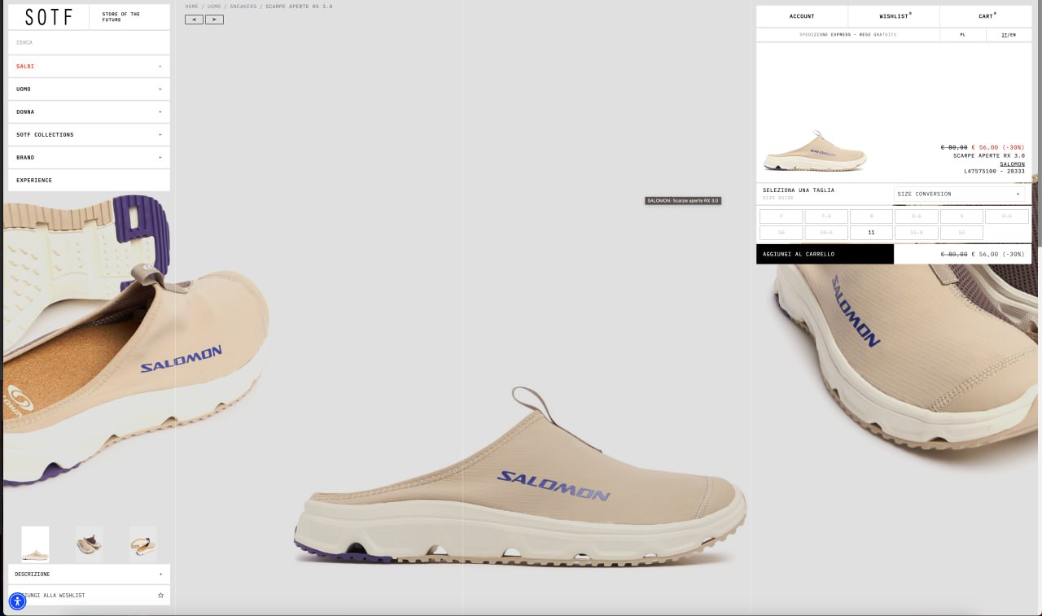1042x616 pixels.
Task: Select size 12
Action: (961, 233)
